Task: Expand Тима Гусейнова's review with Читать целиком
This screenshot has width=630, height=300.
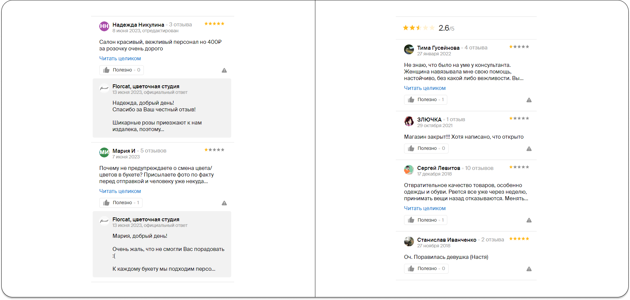Action: pos(425,88)
